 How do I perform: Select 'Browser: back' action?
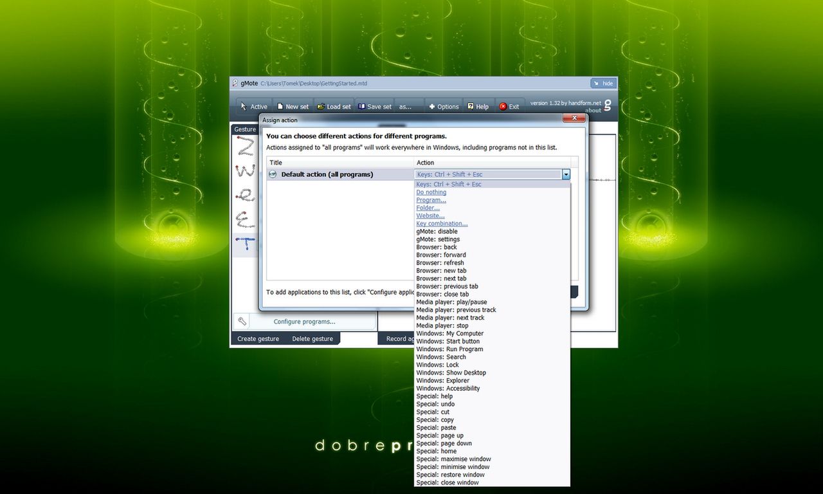point(492,247)
